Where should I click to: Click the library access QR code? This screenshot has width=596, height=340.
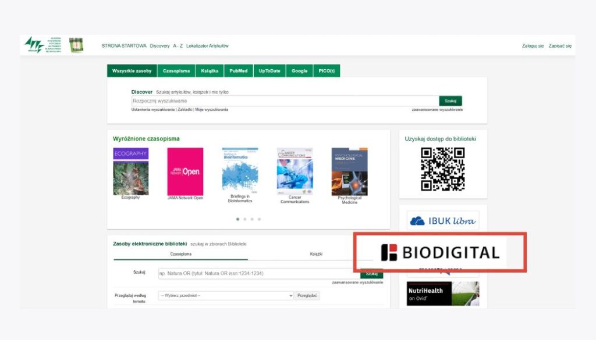[442, 169]
